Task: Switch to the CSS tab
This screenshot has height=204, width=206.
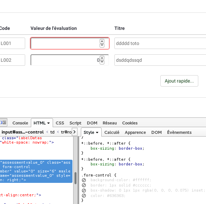Action: tap(60, 123)
